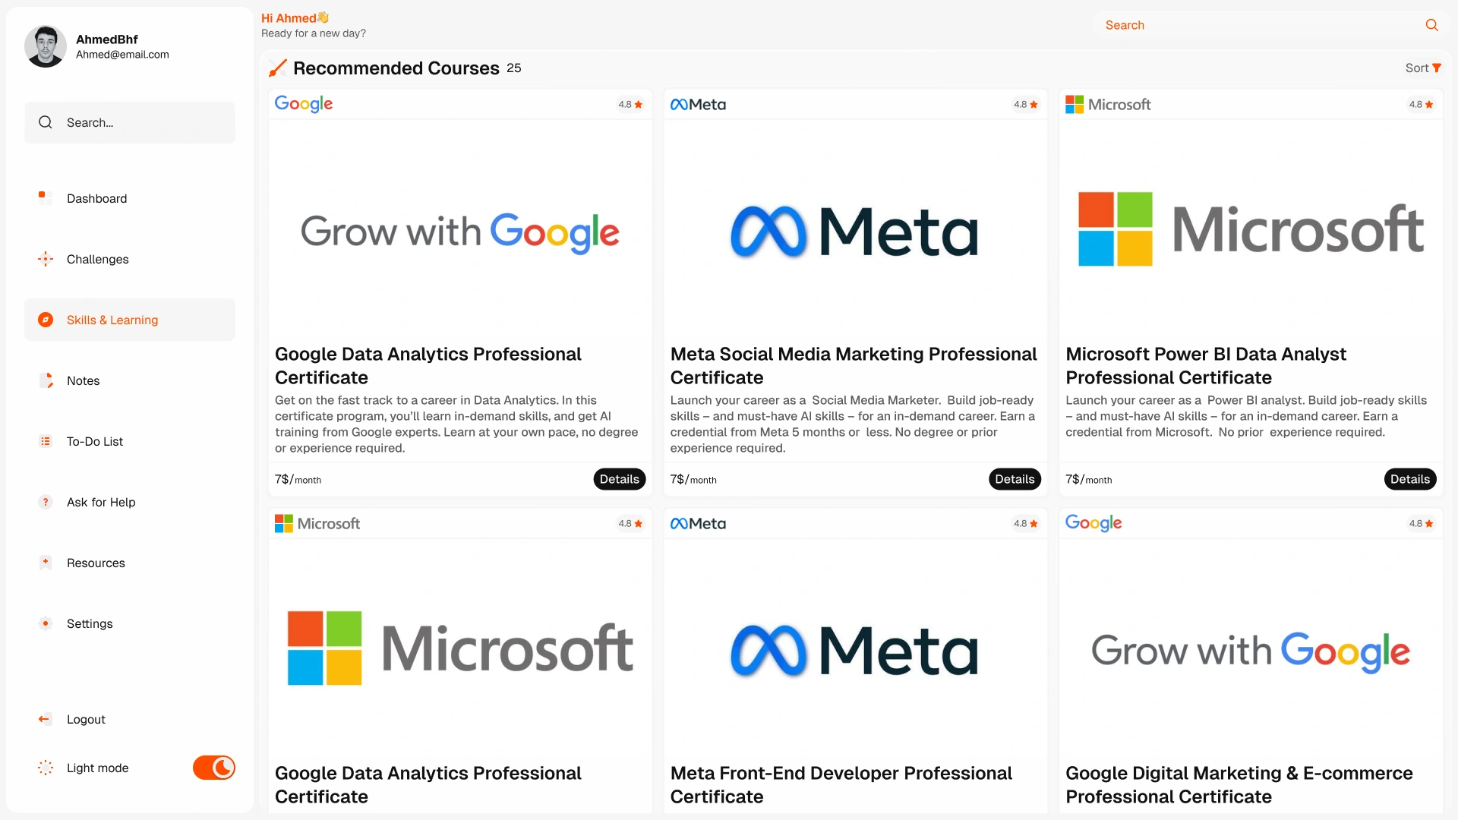Click Grow with Google thumbnail on Digital Marketing card
The height and width of the screenshot is (820, 1458).
pyautogui.click(x=1251, y=649)
